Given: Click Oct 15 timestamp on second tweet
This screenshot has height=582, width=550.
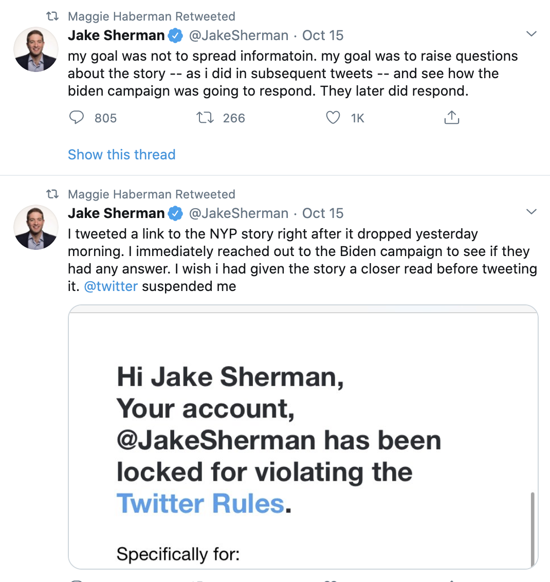Looking at the screenshot, I should click(x=323, y=213).
